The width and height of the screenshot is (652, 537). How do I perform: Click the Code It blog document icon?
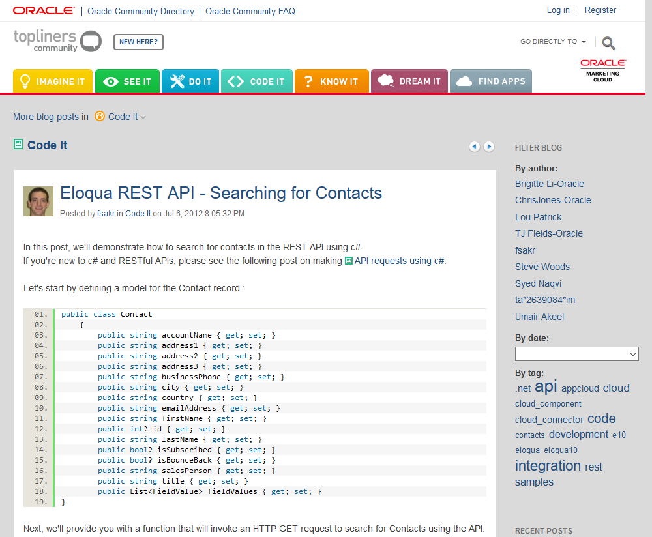(18, 144)
